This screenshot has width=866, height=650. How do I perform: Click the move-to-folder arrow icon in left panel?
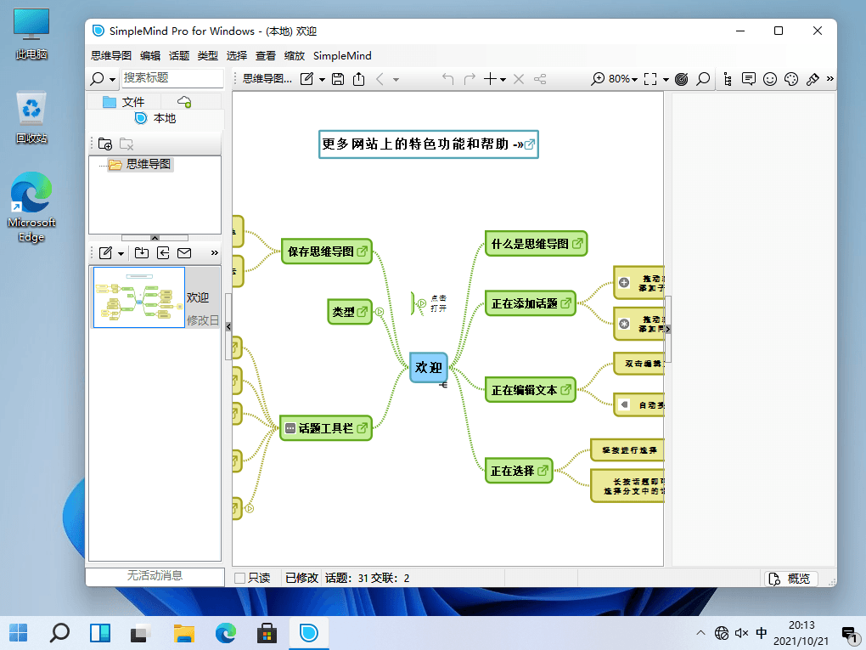163,252
